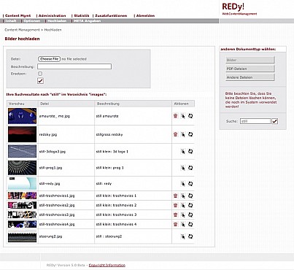Click the pointer icon for still-trashmovies2.jpg

183,205
